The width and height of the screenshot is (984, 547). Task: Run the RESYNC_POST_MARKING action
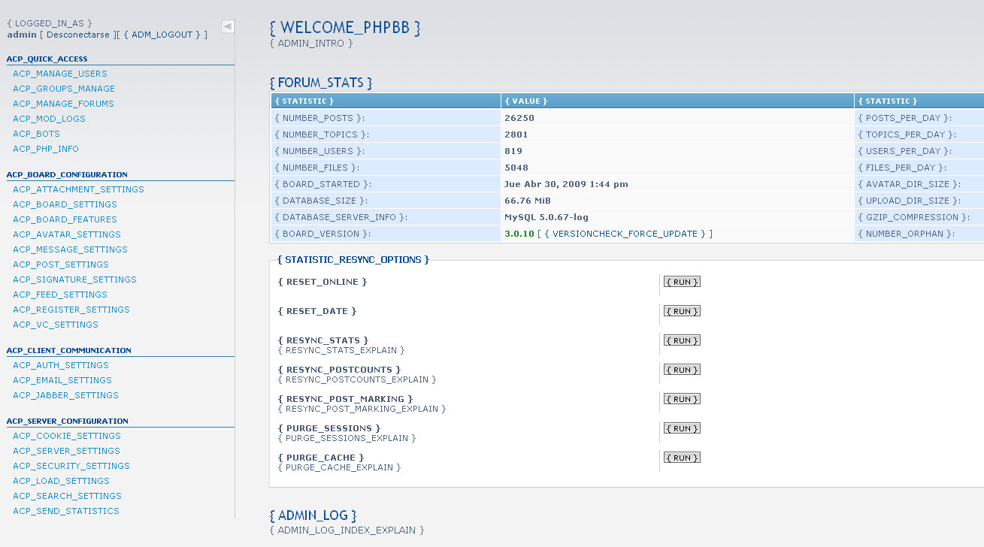(x=682, y=399)
